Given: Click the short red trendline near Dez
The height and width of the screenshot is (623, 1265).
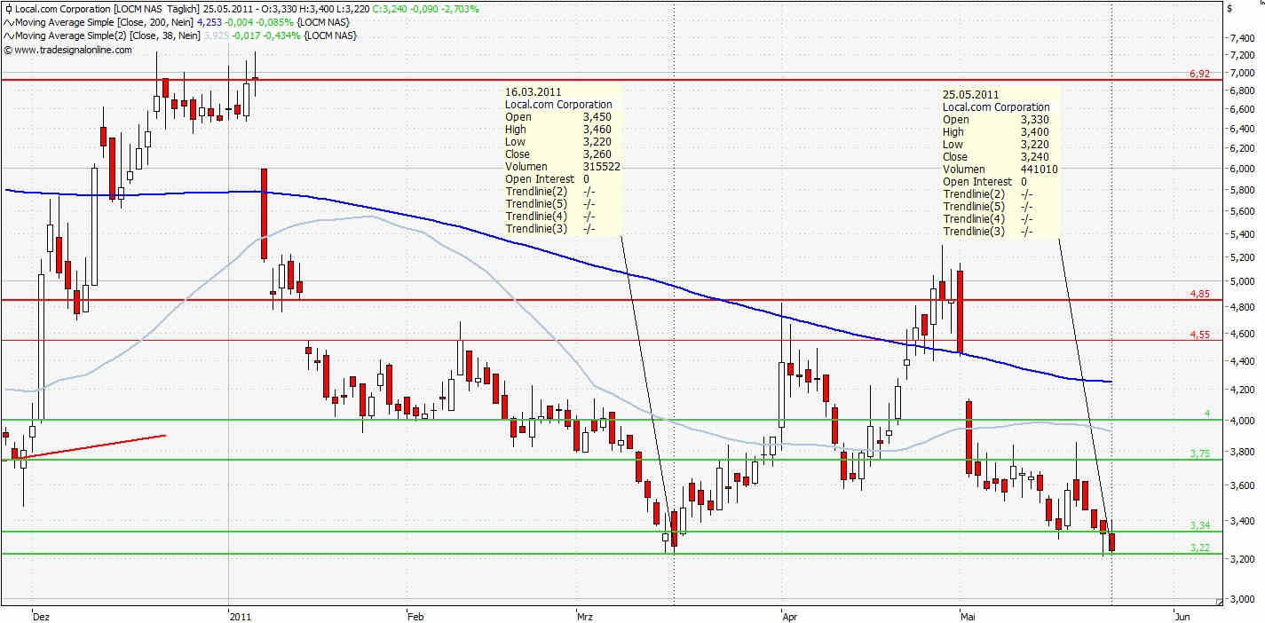Looking at the screenshot, I should 93,446.
